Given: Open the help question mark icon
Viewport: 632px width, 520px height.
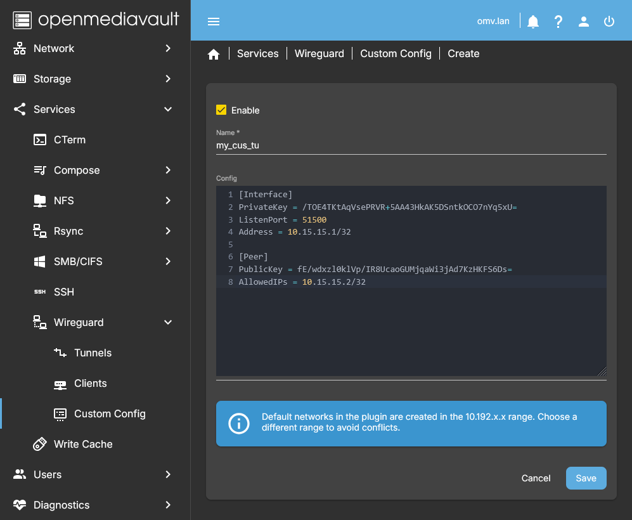Looking at the screenshot, I should click(x=558, y=21).
